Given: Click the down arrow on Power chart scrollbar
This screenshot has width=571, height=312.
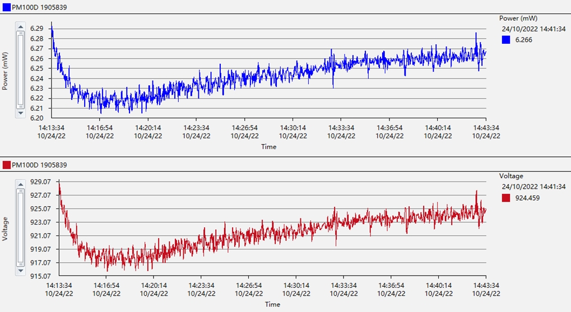Looking at the screenshot, I should (x=21, y=113).
